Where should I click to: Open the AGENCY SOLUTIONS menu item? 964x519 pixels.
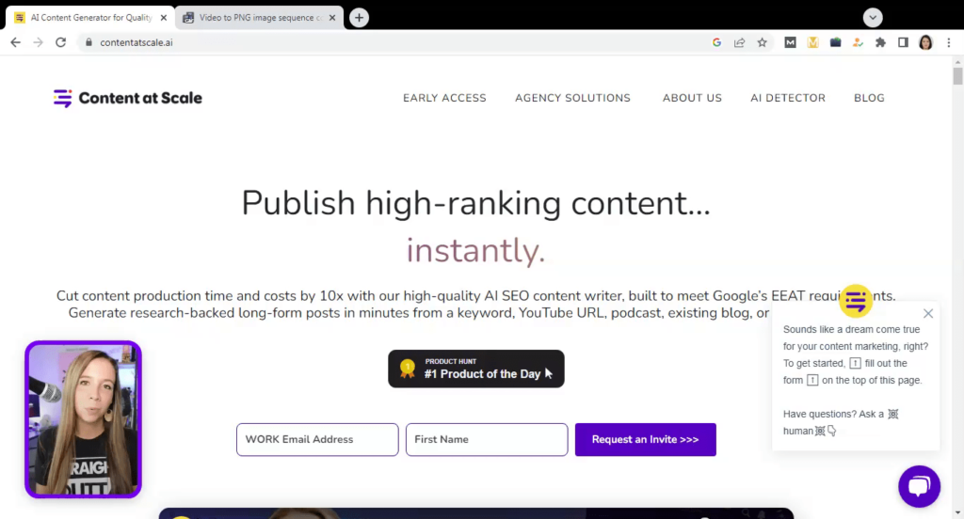pos(572,98)
